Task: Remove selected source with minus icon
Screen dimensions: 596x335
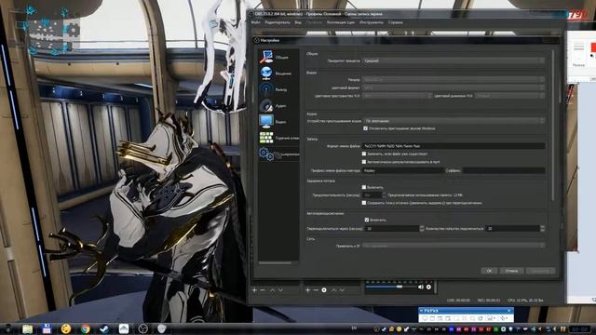Action: [x=316, y=290]
